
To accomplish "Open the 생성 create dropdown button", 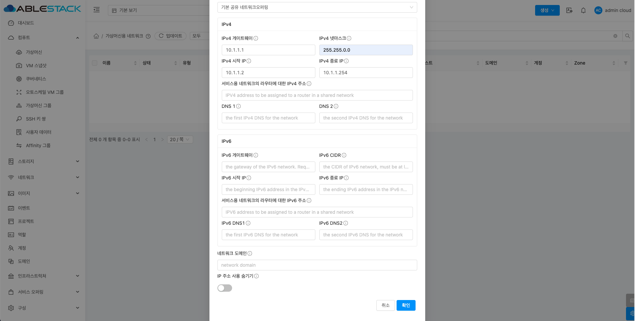I will pos(547,10).
